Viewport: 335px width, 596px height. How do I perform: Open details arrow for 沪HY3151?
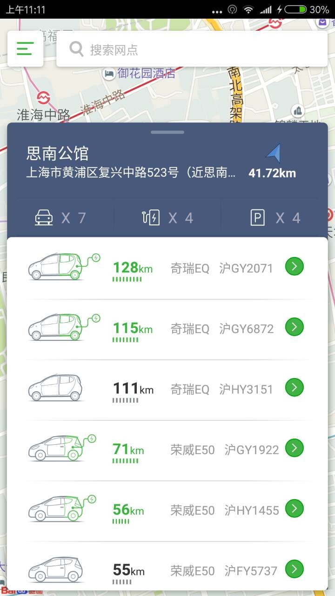tap(294, 387)
